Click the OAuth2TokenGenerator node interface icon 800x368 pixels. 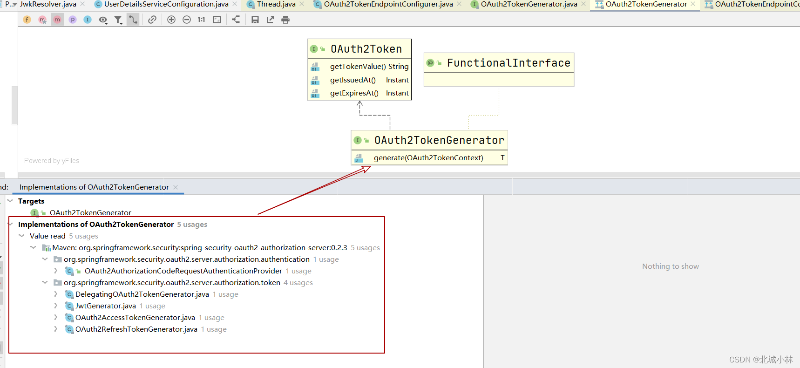tap(358, 140)
